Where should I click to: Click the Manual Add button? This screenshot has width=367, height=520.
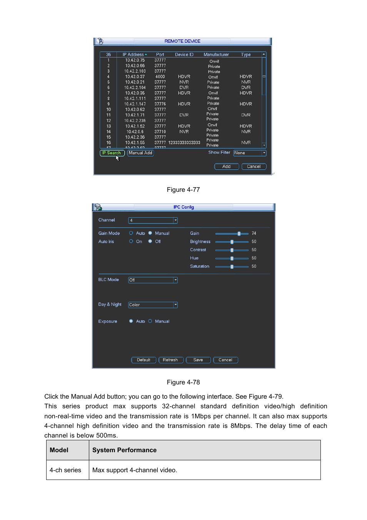tap(140, 153)
